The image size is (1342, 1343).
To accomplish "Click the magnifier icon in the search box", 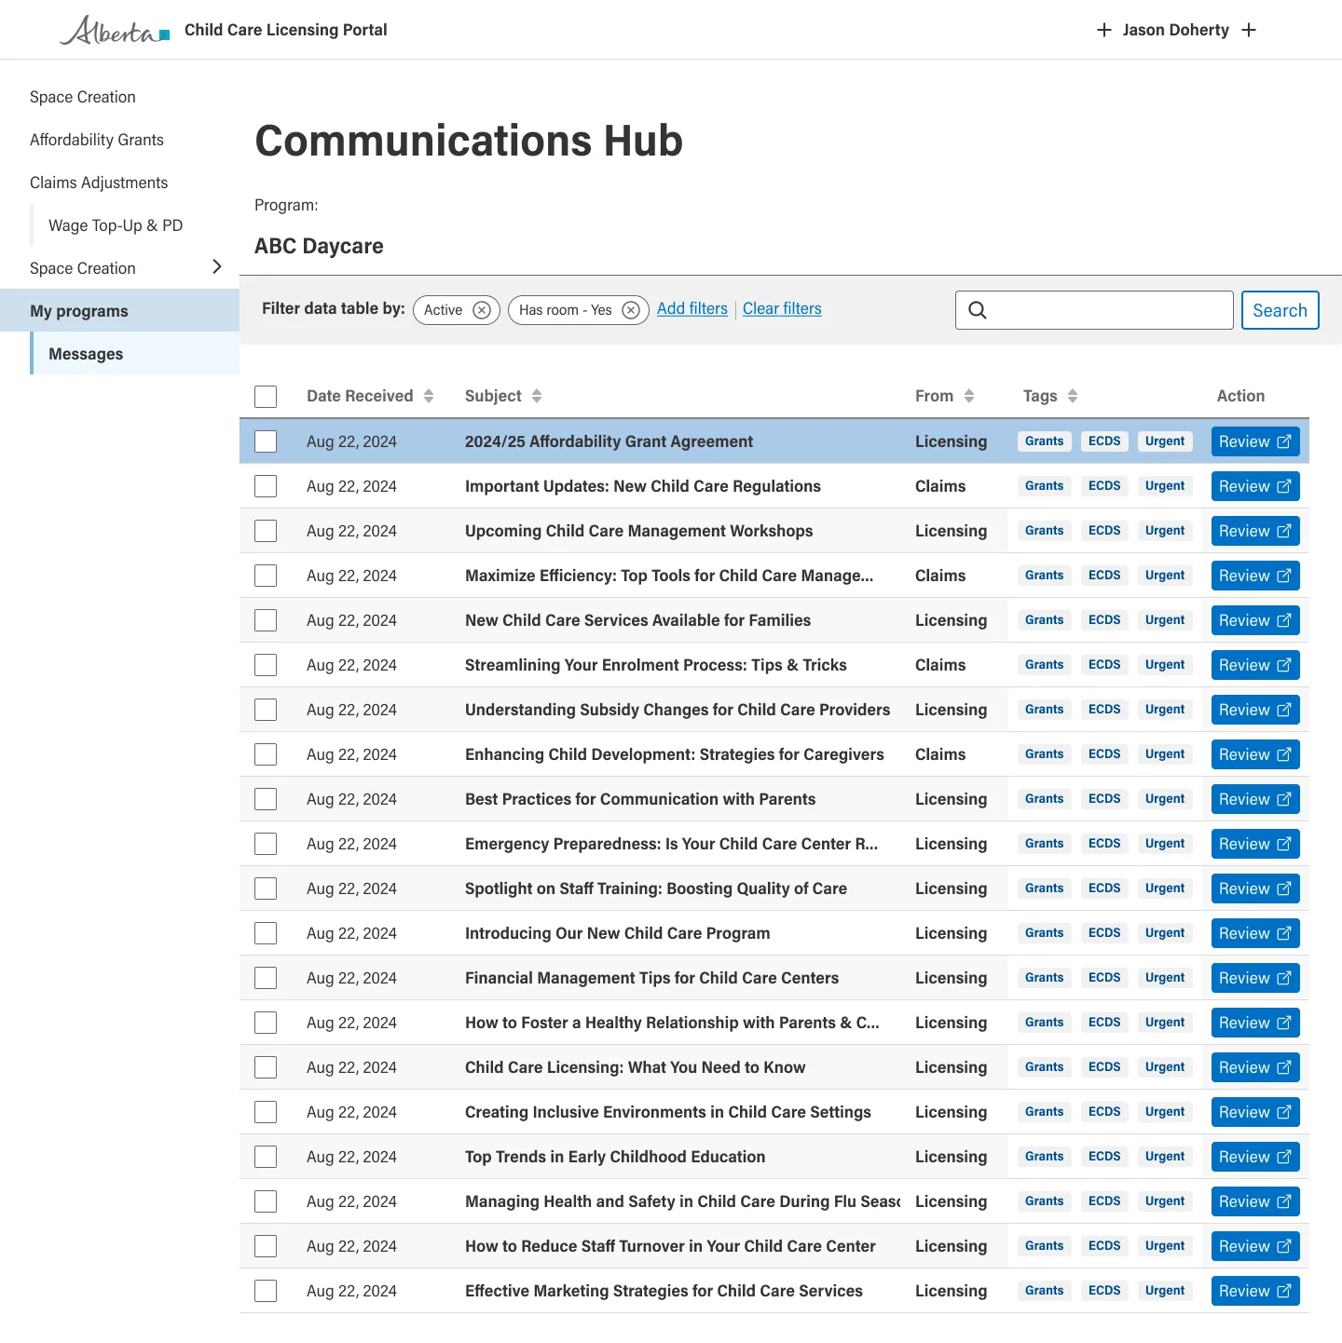I will pyautogui.click(x=978, y=310).
